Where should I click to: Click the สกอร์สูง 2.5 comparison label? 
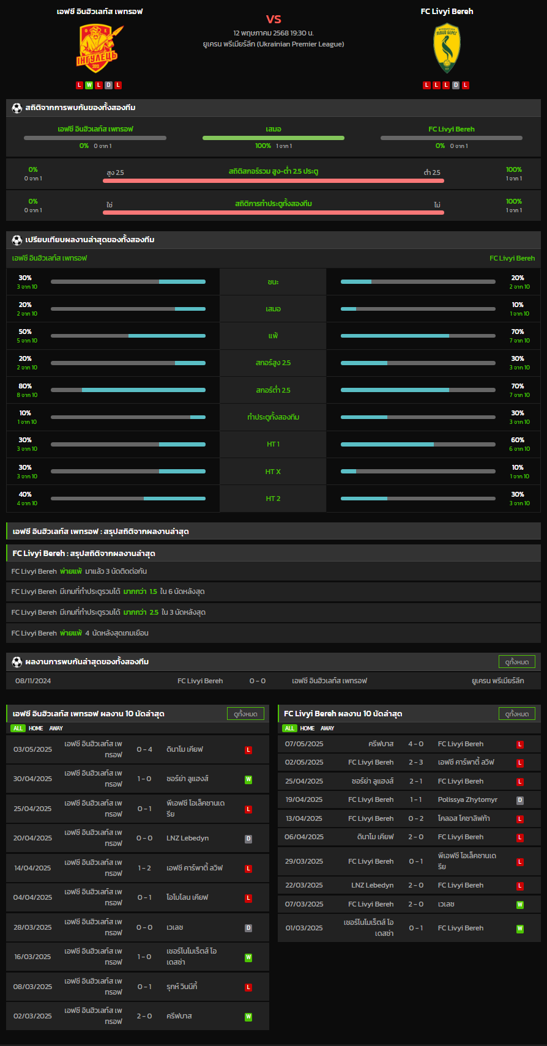click(273, 363)
